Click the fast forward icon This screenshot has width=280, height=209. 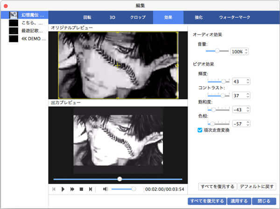(72, 189)
